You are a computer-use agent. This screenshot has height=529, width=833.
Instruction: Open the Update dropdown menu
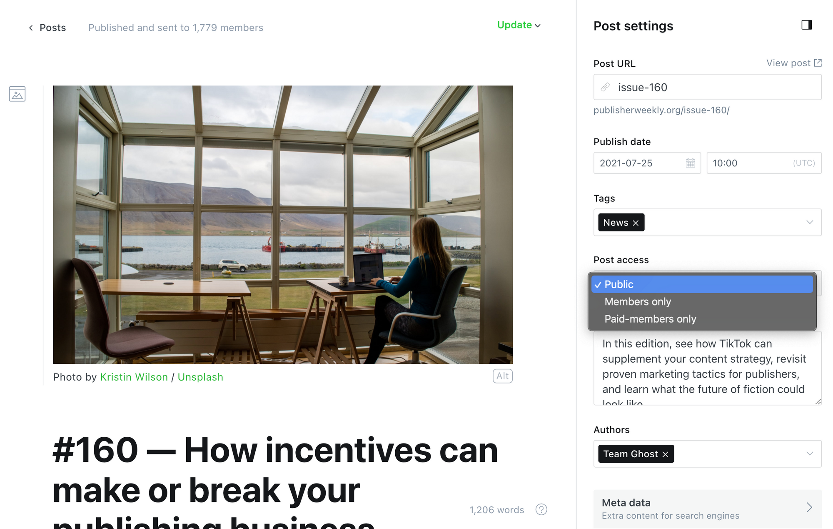[x=519, y=25]
